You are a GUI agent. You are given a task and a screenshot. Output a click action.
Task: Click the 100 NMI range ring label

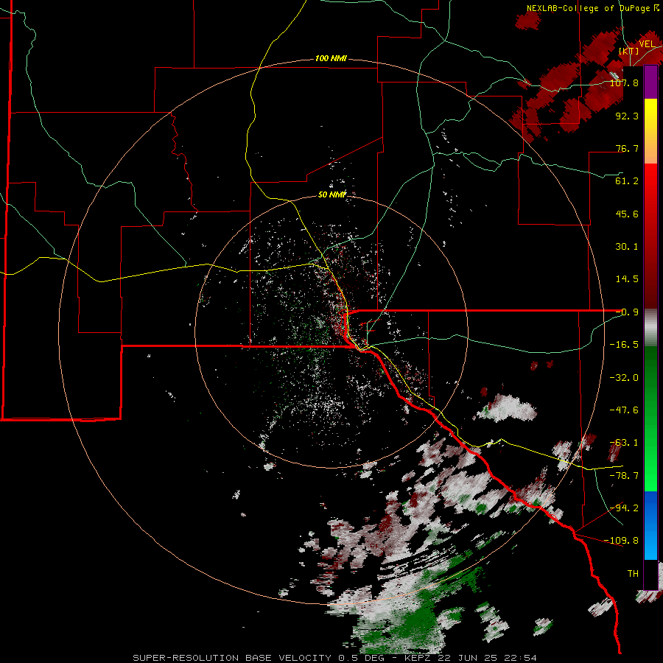click(x=331, y=58)
